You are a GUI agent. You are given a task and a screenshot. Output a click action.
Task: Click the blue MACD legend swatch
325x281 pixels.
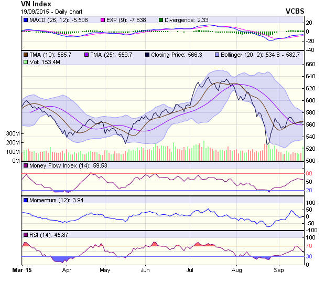coord(26,20)
